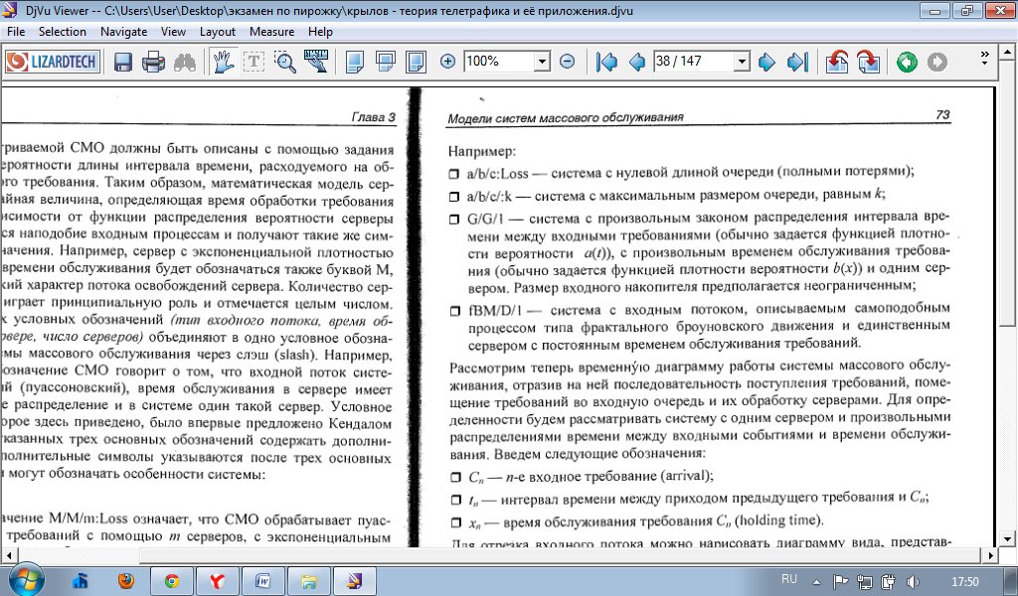Click the 'a/b/c:Loss' notation text

point(497,174)
